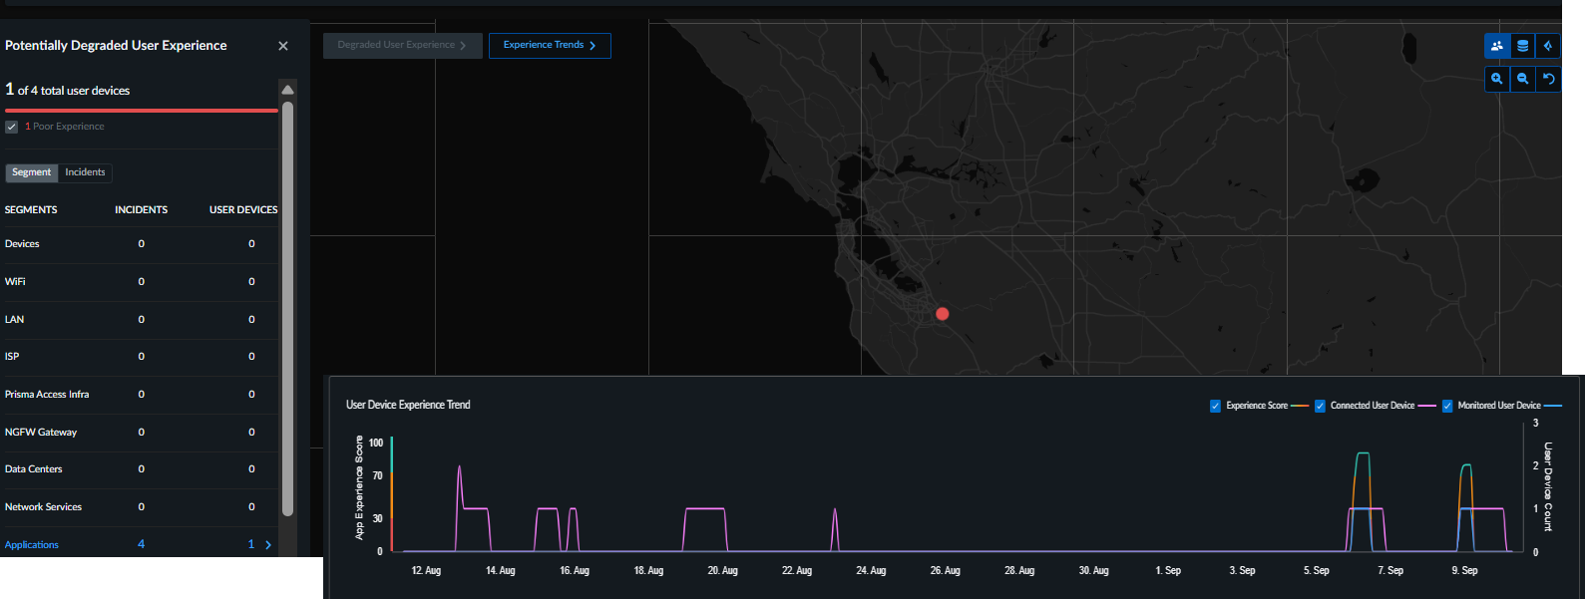
Task: Switch to the data center stack icon
Action: pyautogui.click(x=1523, y=46)
